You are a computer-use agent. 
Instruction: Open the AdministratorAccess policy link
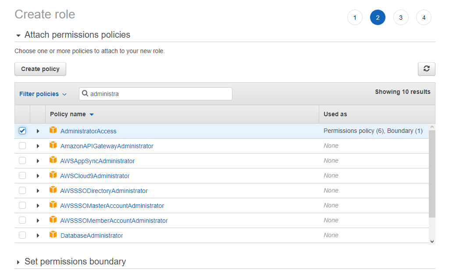point(88,131)
